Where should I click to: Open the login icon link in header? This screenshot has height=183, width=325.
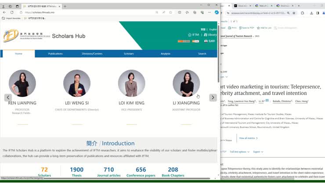(x=209, y=41)
